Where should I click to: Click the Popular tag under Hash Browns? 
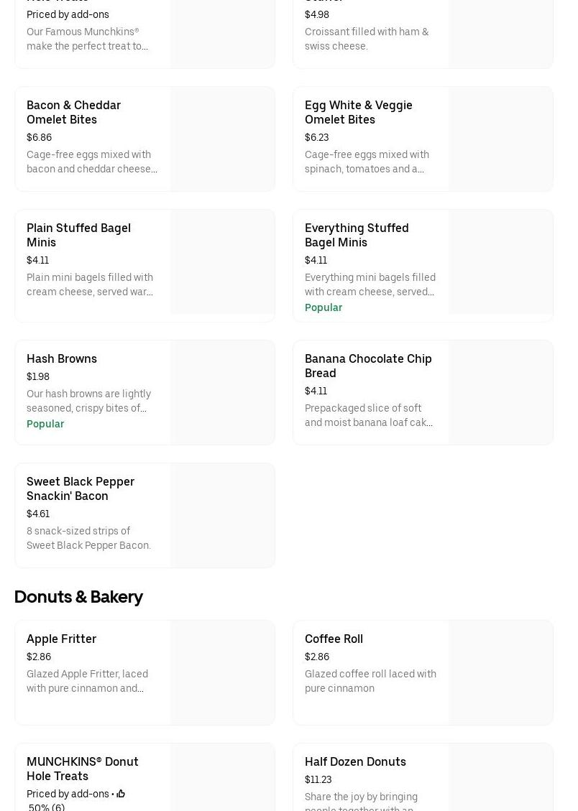[x=45, y=424]
